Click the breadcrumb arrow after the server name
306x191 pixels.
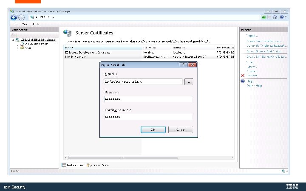pos(53,17)
